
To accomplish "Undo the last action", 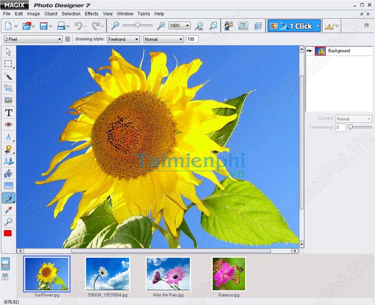I will (x=78, y=26).
